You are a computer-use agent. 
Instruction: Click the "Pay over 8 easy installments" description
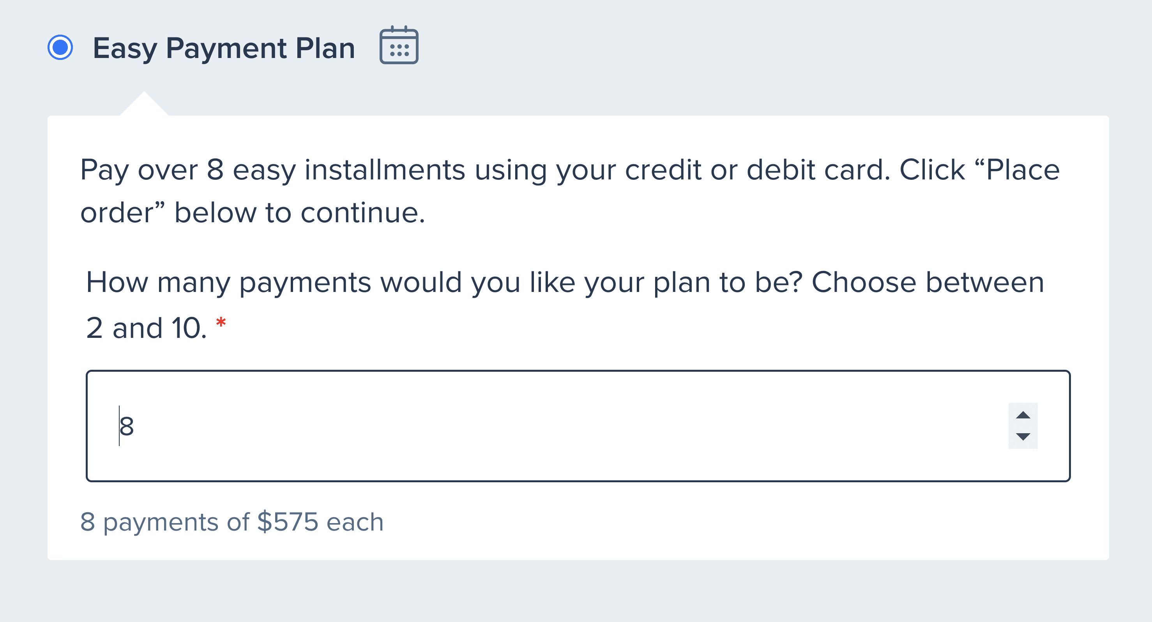click(x=570, y=191)
